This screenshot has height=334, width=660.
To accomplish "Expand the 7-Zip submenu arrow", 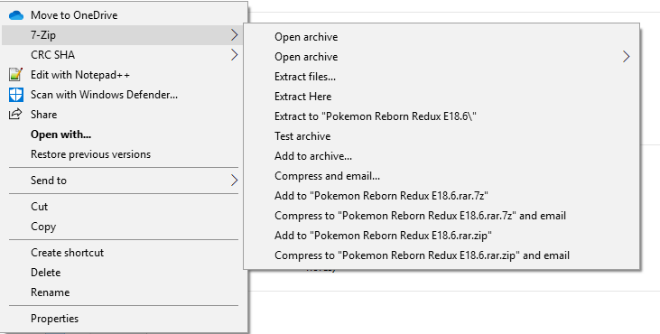I will point(235,35).
